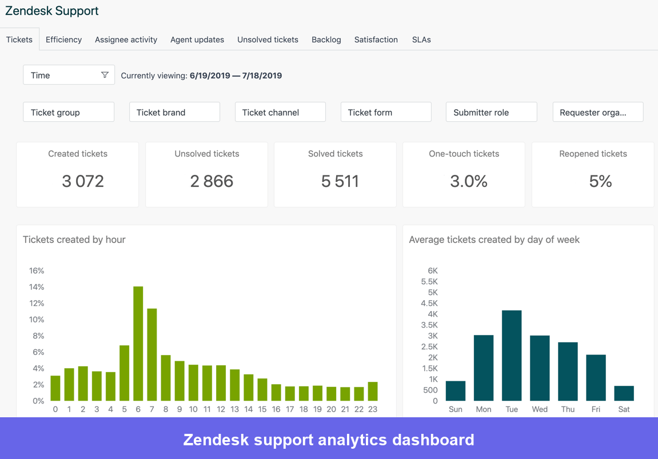Viewport: 658px width, 459px height.
Task: Open the Assignee activity tab
Action: pos(126,39)
